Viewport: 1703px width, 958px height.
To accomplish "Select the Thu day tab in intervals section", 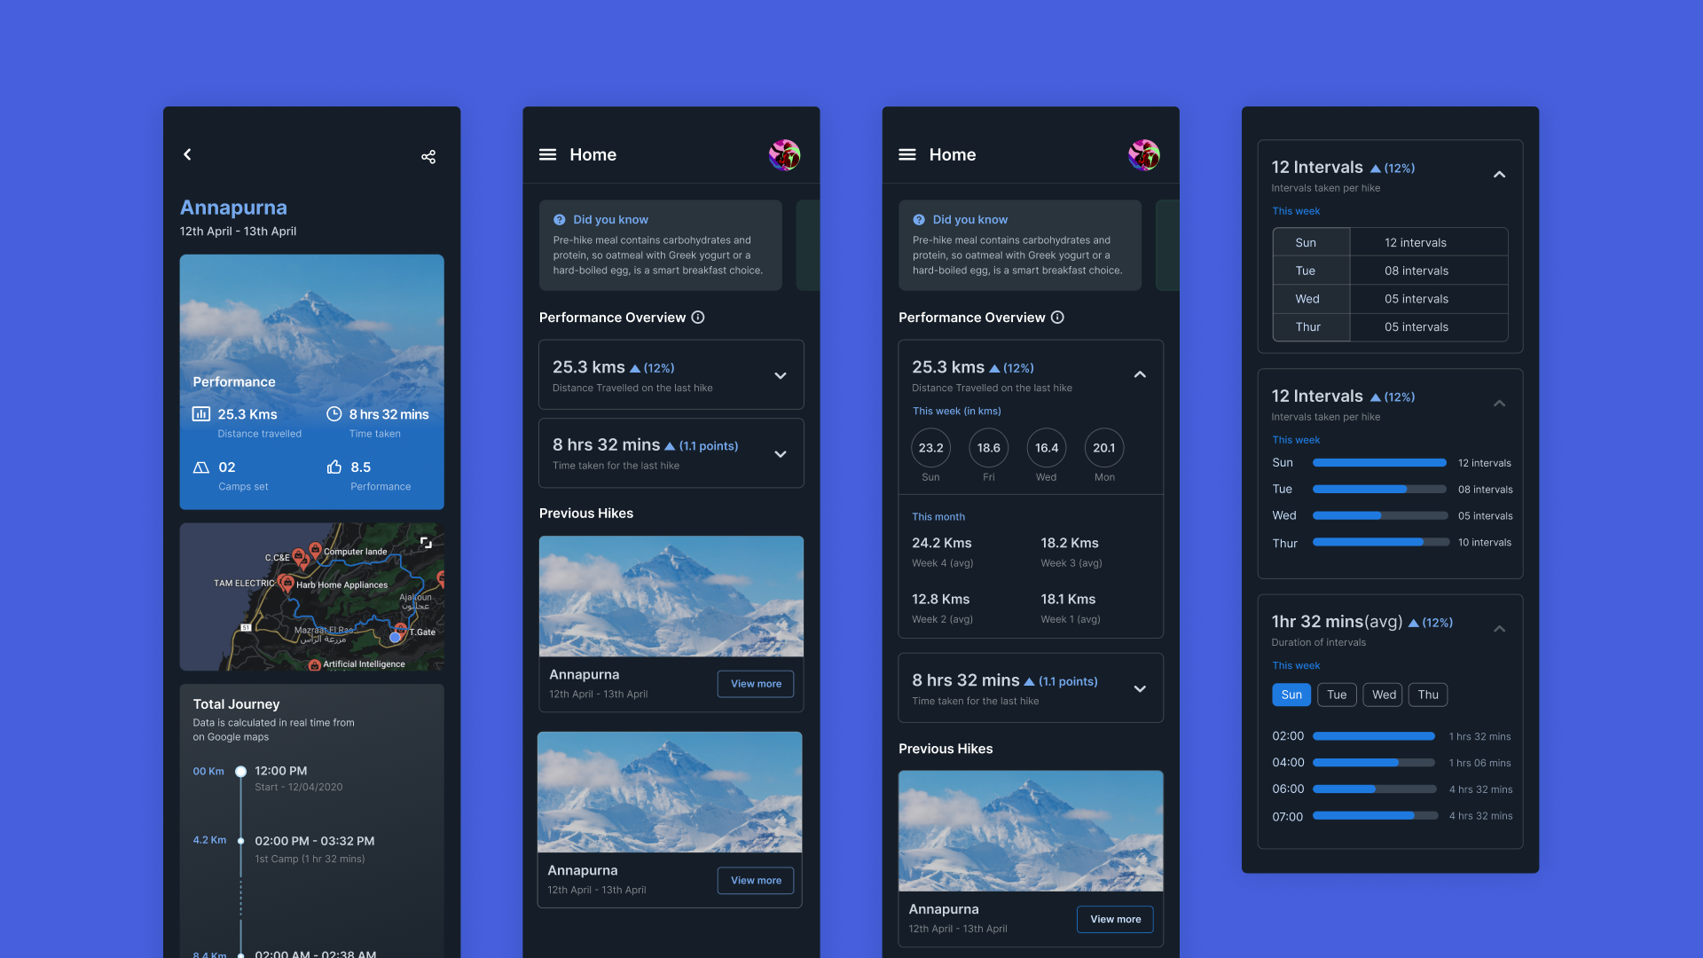I will click(1427, 694).
